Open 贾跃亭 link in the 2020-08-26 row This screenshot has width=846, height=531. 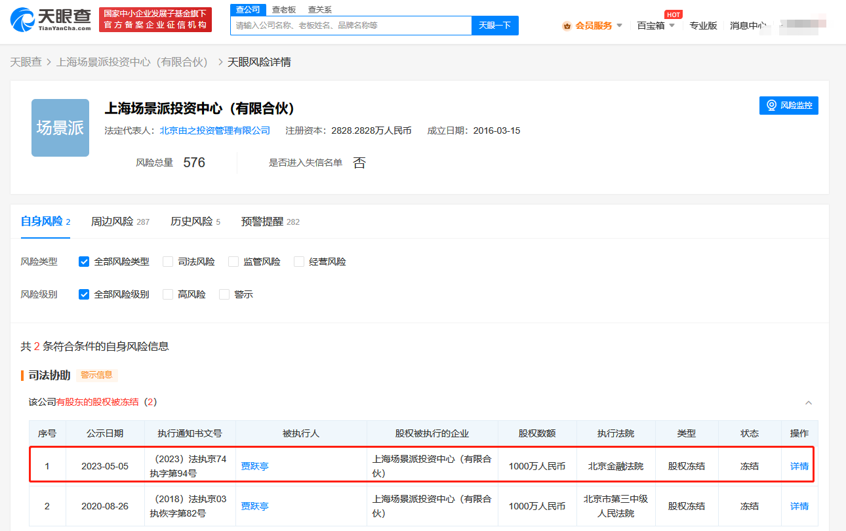click(255, 506)
